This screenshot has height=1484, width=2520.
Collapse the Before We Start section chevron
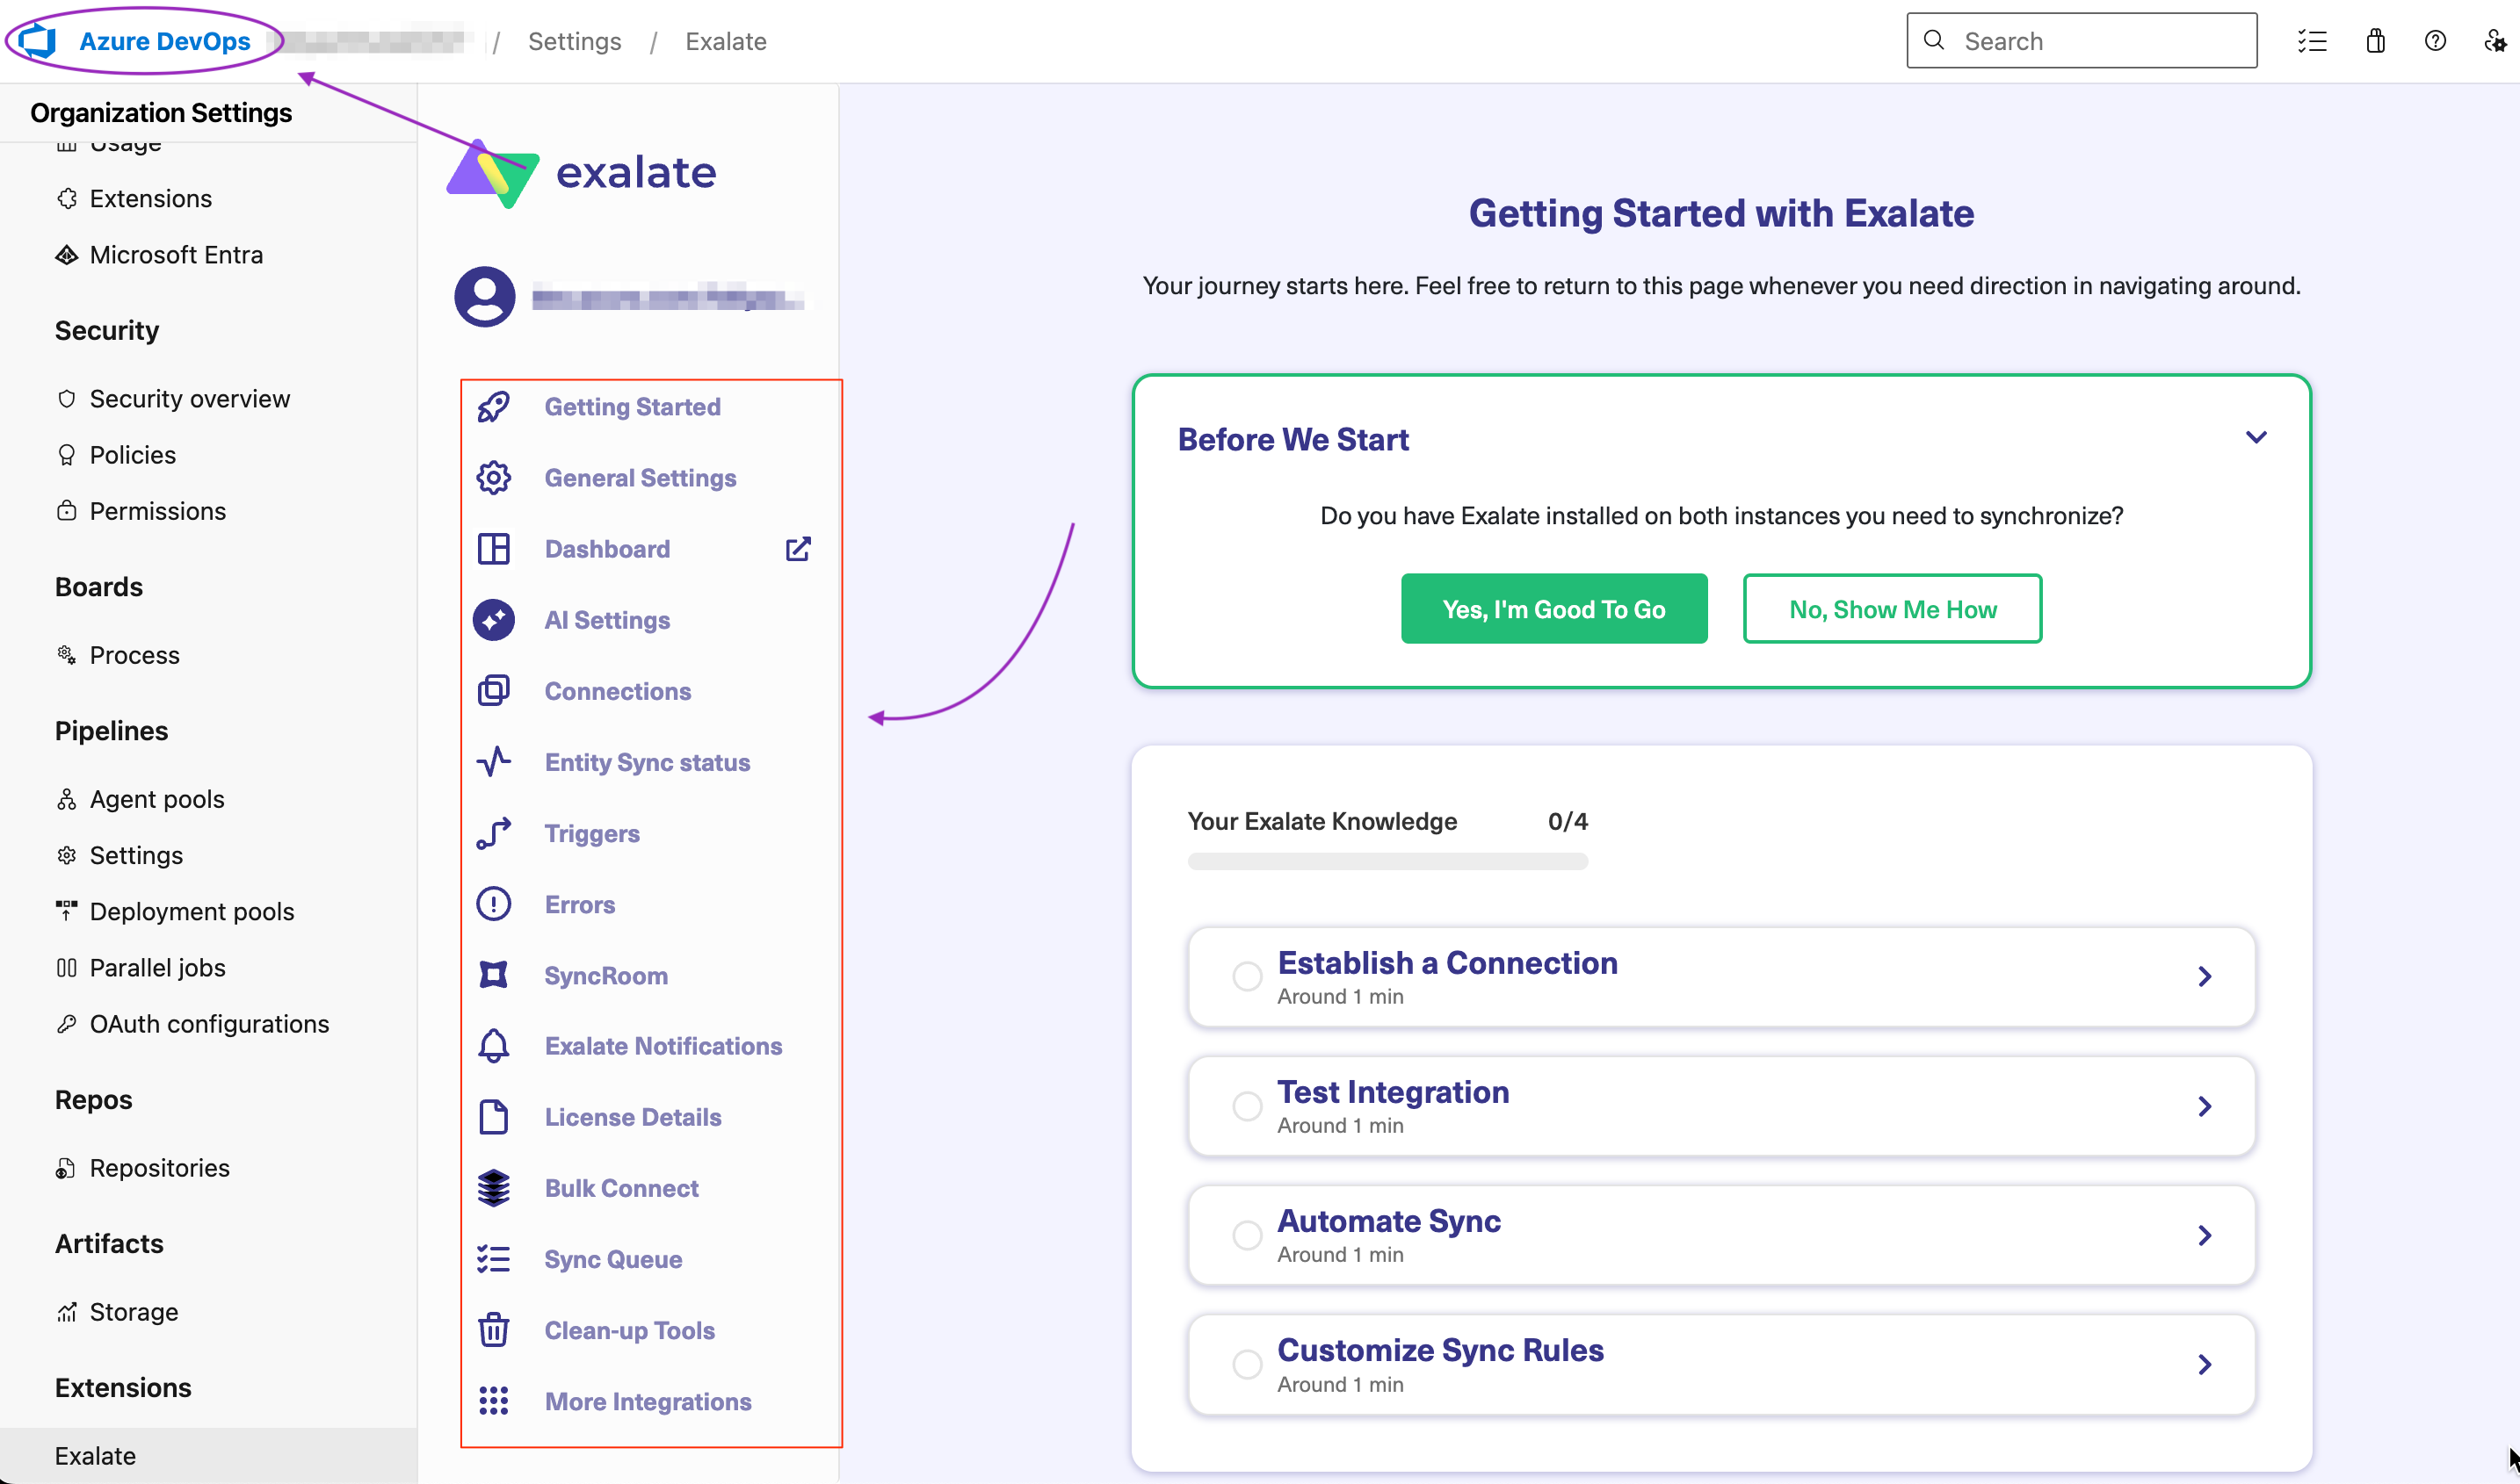2255,438
